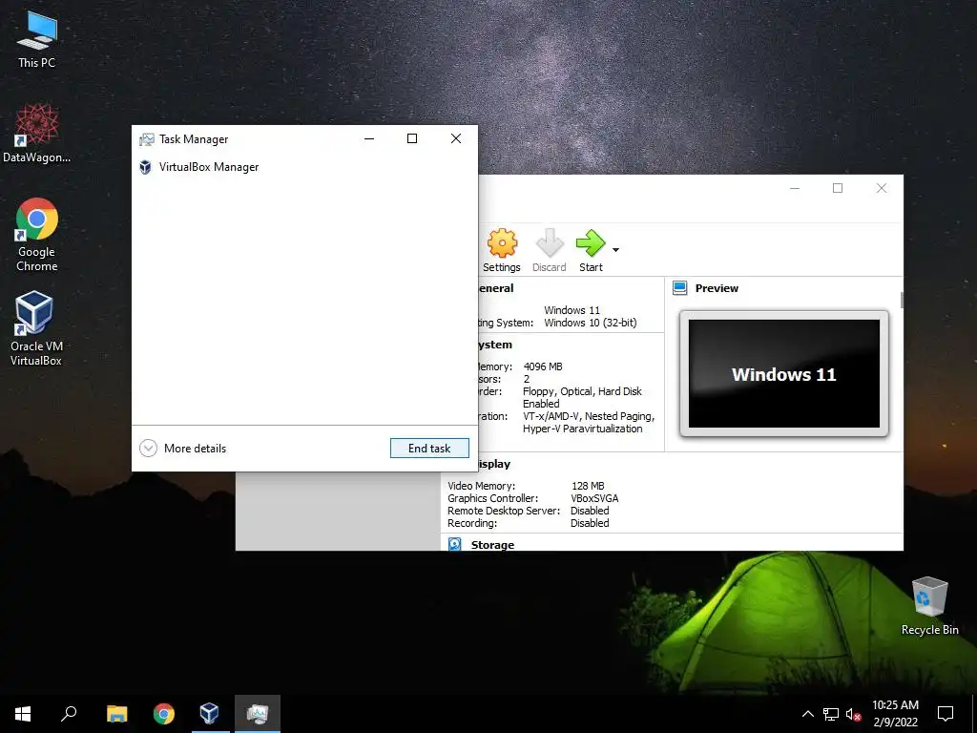Click the End task button
The height and width of the screenshot is (733, 977).
[x=429, y=449]
